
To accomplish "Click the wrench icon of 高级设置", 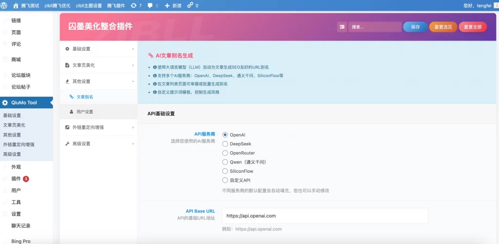I will tap(67, 143).
